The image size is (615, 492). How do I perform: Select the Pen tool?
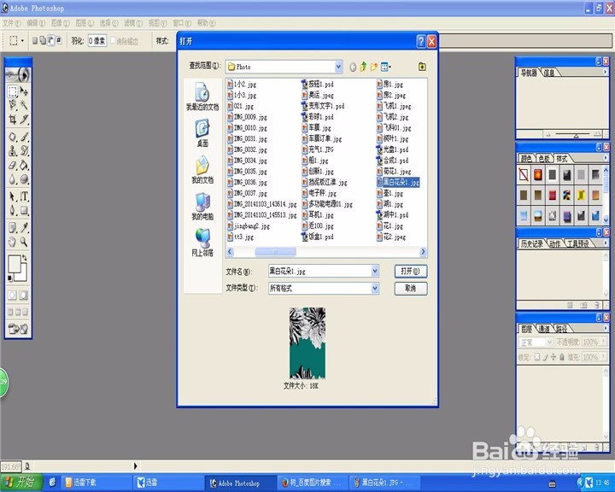(x=13, y=210)
